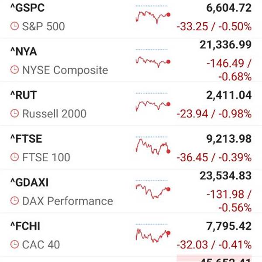
Task: Open the ^NYA sparkline chart
Action: (153, 60)
